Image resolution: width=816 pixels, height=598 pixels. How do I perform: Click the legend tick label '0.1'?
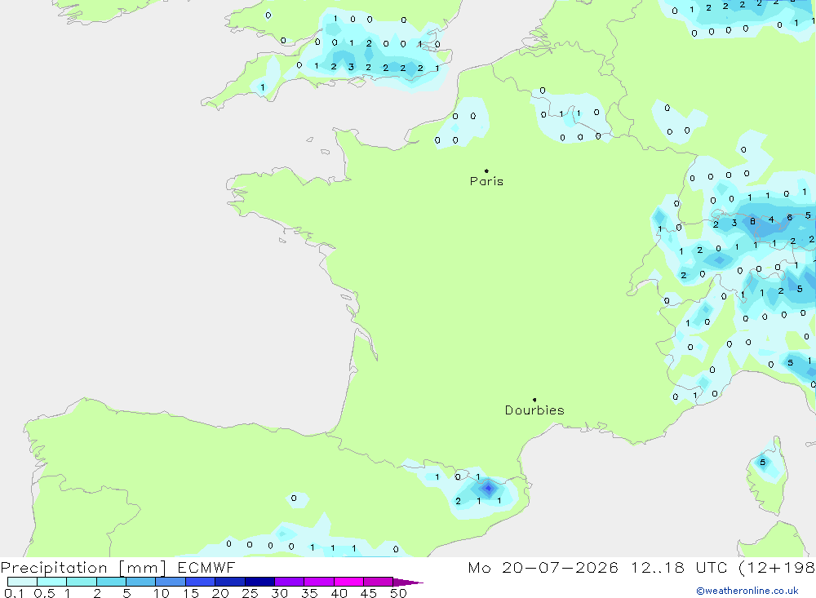tap(14, 593)
